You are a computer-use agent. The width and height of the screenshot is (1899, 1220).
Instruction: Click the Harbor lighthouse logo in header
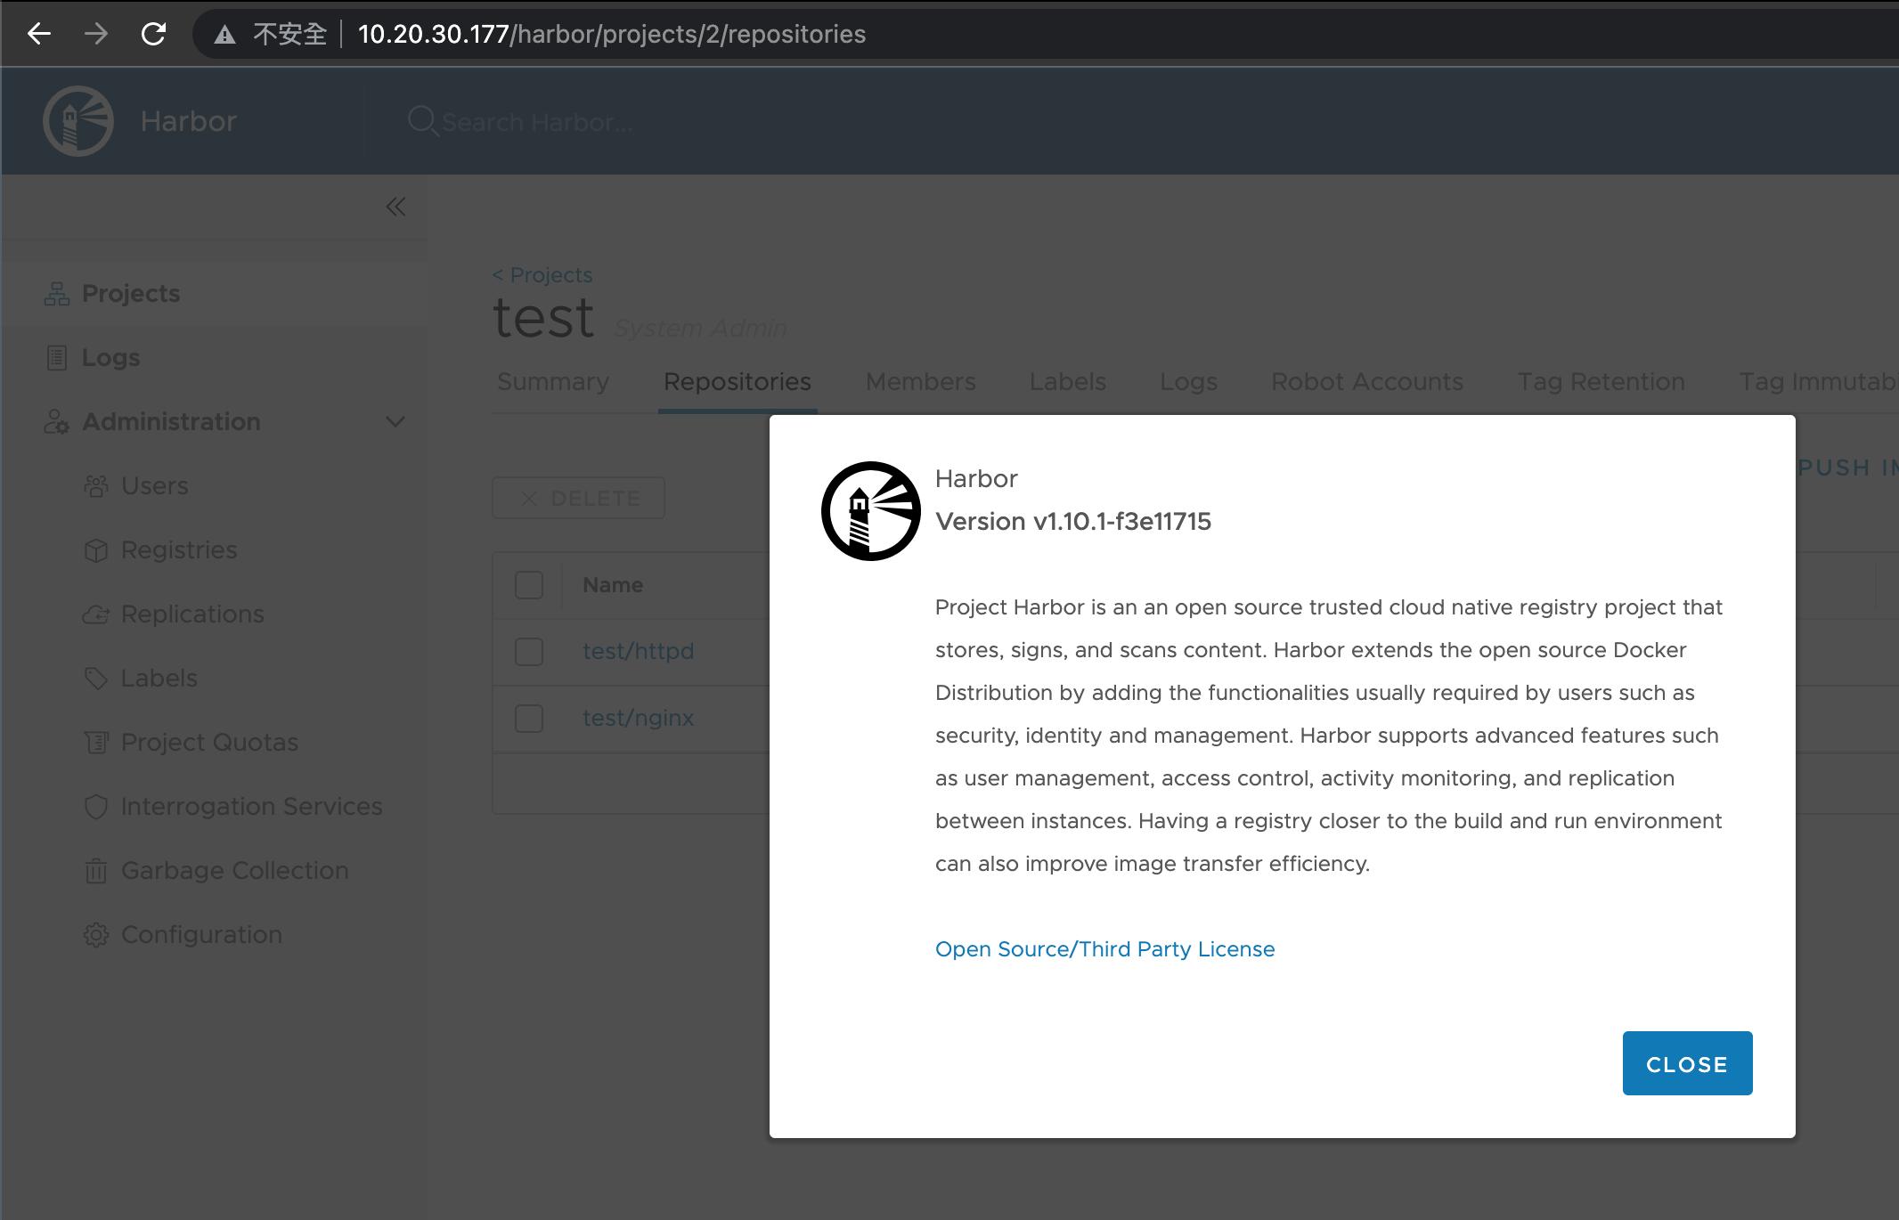(78, 121)
